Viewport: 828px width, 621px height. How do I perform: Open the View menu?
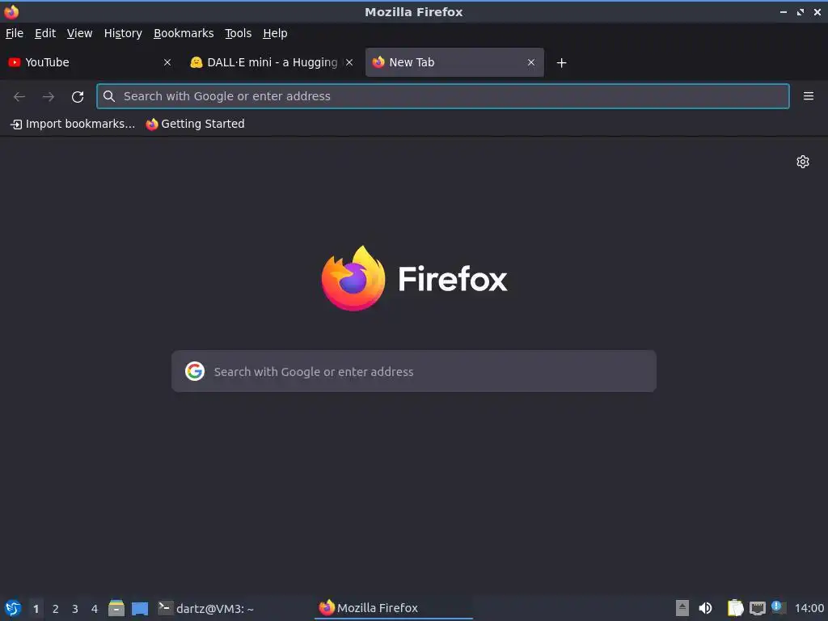tap(79, 33)
